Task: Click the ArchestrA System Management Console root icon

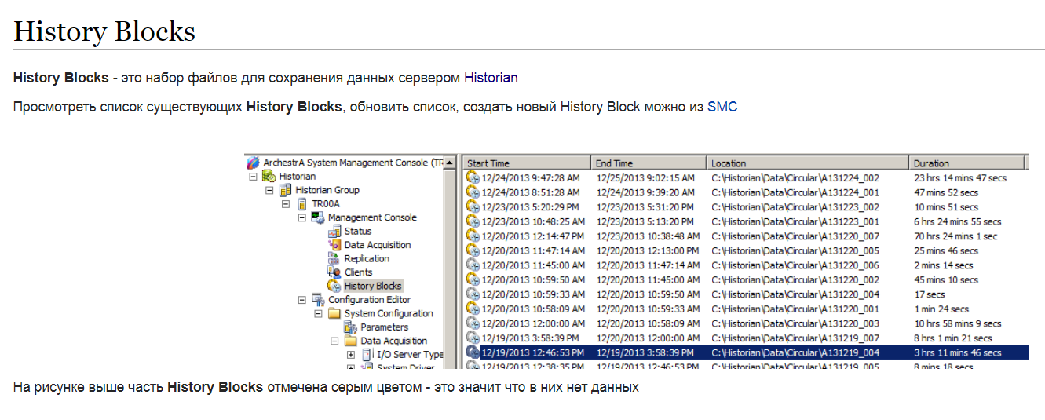Action: [x=253, y=163]
